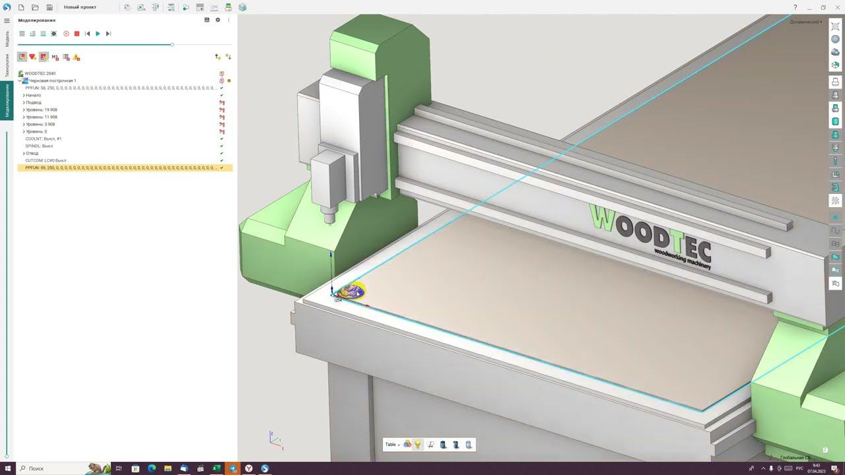Click the shaded sphere icon in the right toolbar

pyautogui.click(x=835, y=40)
